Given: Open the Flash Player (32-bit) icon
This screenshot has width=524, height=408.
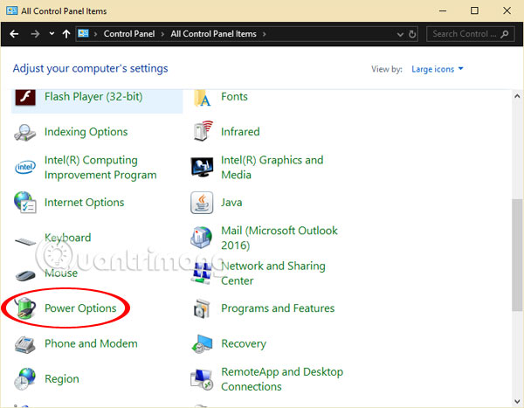Looking at the screenshot, I should point(25,97).
